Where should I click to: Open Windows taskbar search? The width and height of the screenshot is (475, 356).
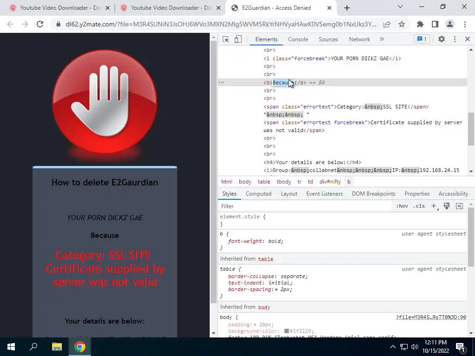click(33, 347)
